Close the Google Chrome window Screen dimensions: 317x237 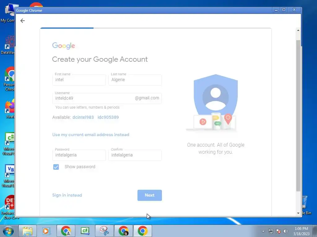[x=294, y=10]
